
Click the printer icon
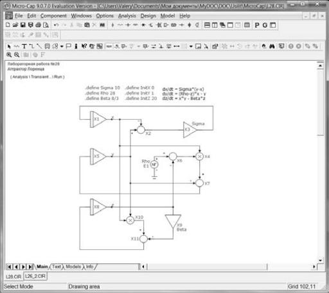[x=38, y=25]
